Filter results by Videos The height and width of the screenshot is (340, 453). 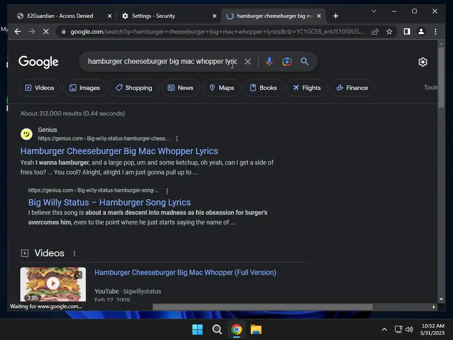(x=39, y=88)
